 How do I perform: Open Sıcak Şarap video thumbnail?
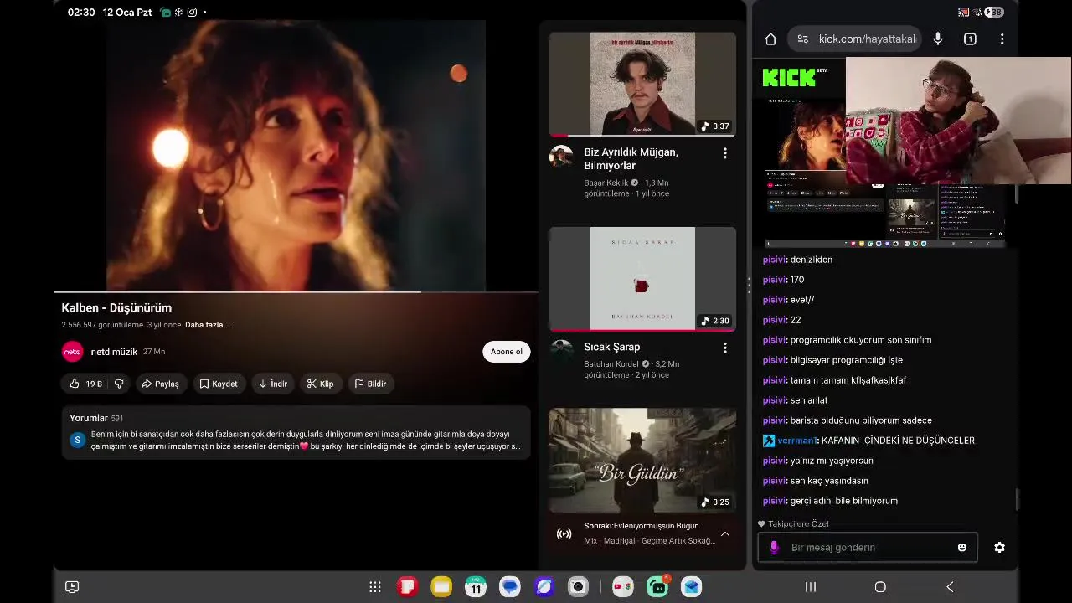click(x=642, y=279)
